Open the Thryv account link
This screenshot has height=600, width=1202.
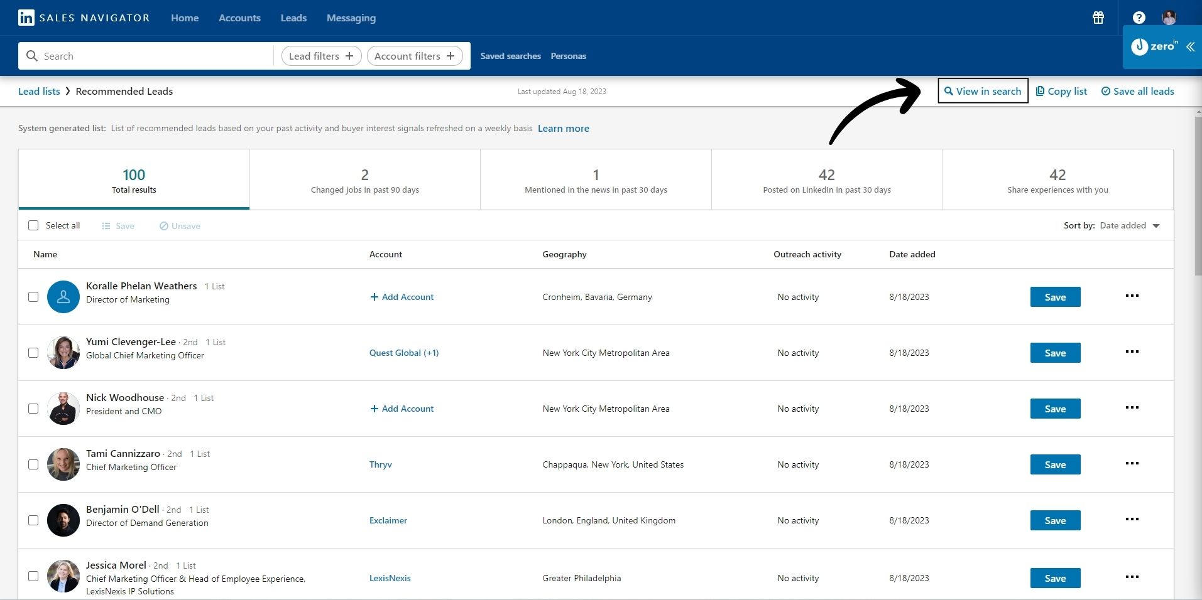[x=380, y=464]
